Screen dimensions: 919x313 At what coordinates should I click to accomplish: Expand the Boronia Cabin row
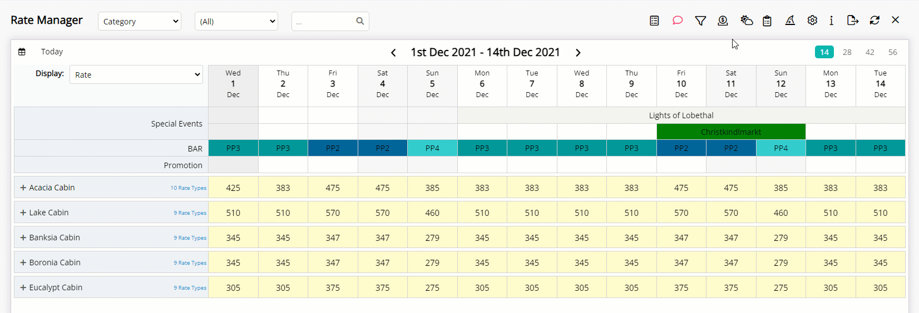[x=23, y=262]
